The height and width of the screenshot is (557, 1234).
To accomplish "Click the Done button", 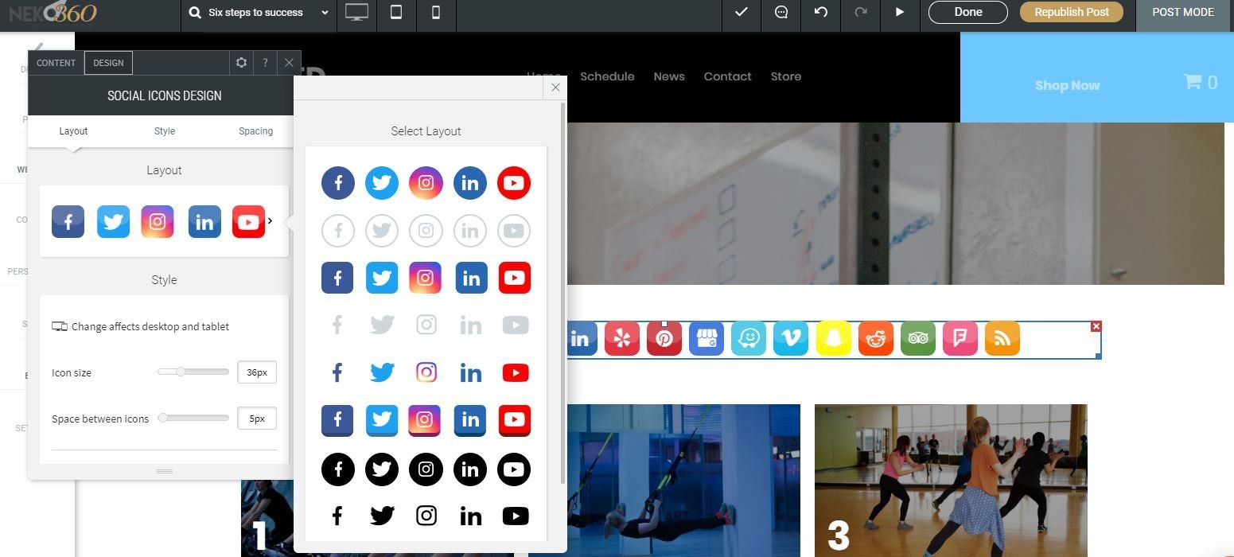I will pyautogui.click(x=967, y=12).
